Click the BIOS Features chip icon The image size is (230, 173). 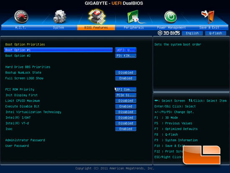97,16
